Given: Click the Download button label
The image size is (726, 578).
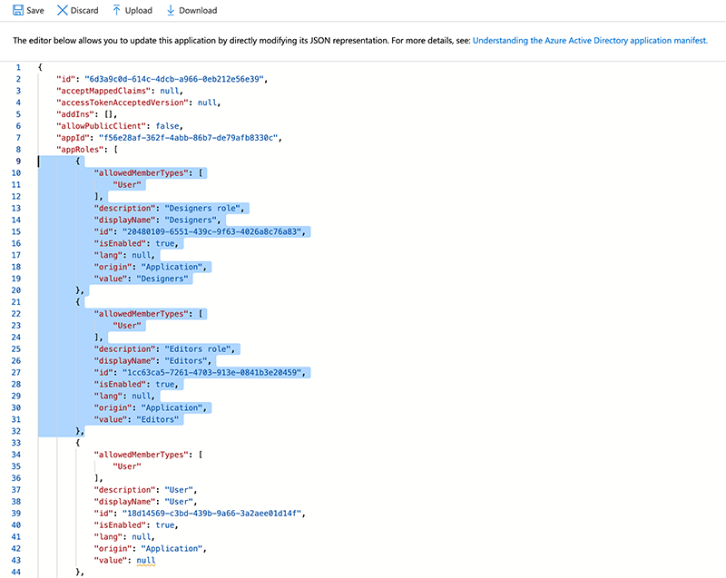Looking at the screenshot, I should 198,11.
